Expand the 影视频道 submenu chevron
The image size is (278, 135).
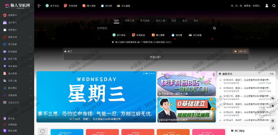31,52
